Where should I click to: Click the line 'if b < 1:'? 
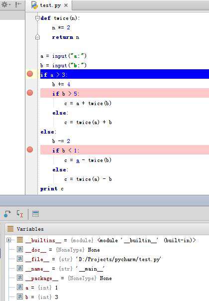tap(124, 150)
